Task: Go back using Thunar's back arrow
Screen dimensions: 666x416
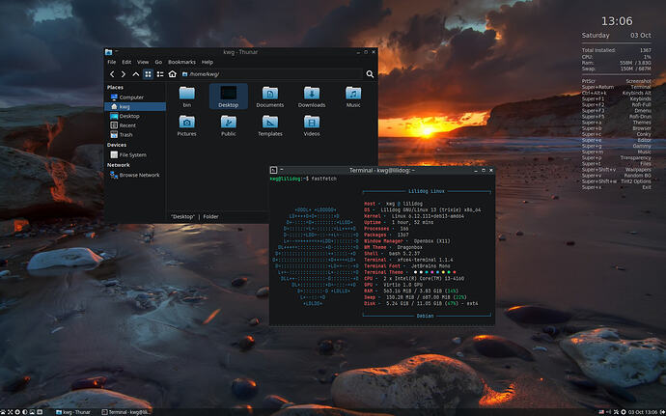Action: [112, 74]
